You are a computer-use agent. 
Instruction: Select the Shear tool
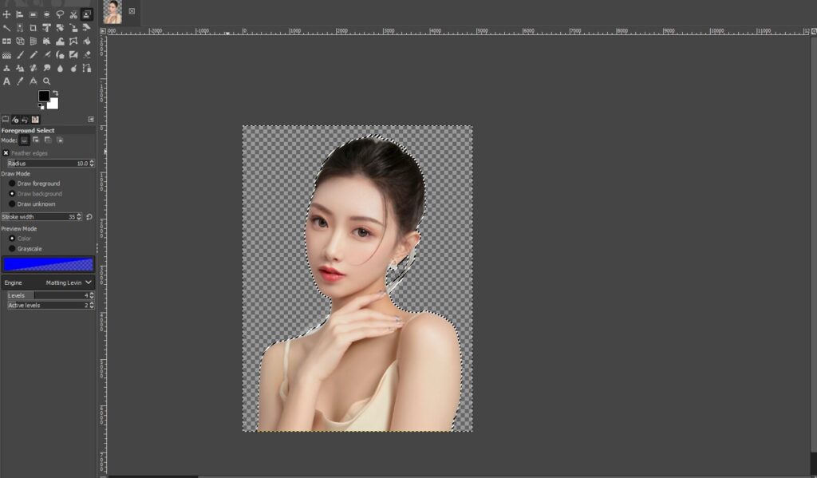pos(86,28)
